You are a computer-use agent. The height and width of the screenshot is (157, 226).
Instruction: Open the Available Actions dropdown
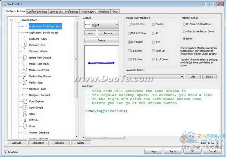[x=155, y=77]
